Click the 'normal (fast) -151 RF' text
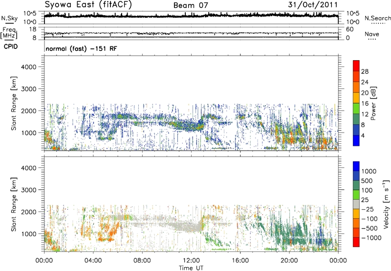The height and width of the screenshot is (271, 391). click(x=81, y=48)
